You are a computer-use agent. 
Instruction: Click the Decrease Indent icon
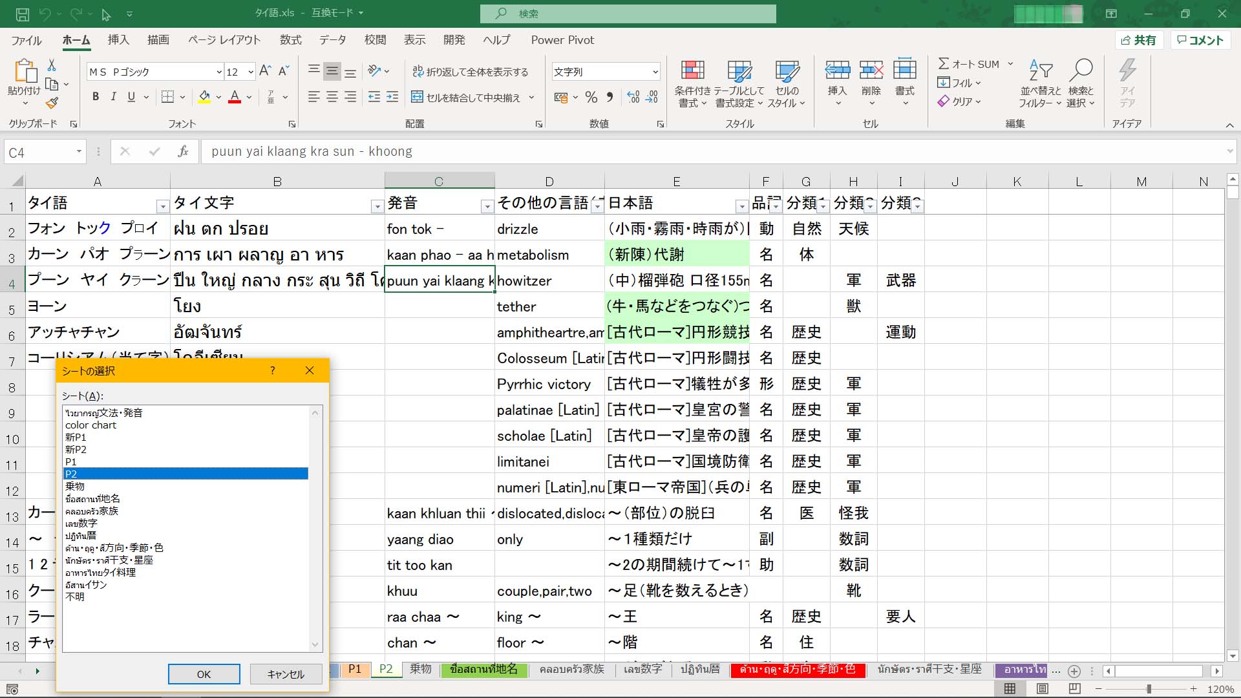pos(374,97)
